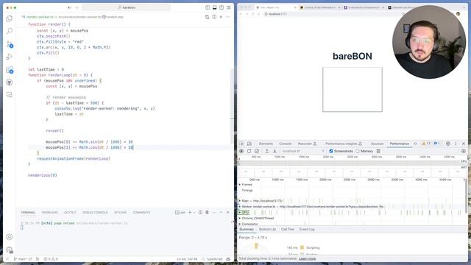Open the Explorer view in VS Code activity bar

click(10, 18)
